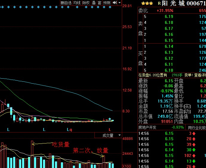206x168 pixels.
Task: Click the 预测 forecast button
Action: 107,3
